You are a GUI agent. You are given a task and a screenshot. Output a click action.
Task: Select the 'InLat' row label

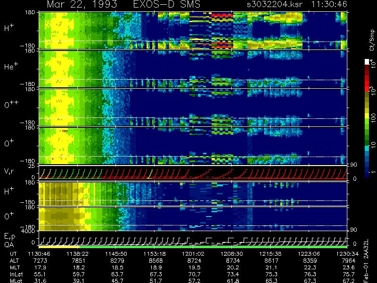pyautogui.click(x=16, y=274)
